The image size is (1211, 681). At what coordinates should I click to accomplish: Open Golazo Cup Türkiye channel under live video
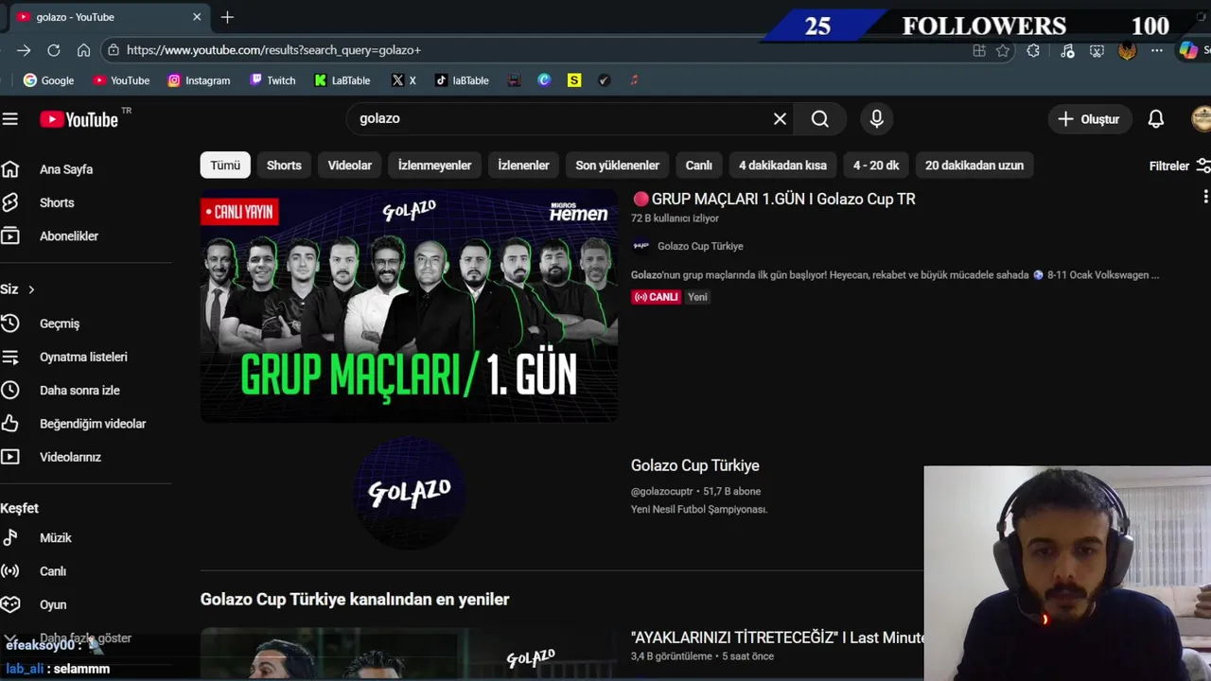700,246
